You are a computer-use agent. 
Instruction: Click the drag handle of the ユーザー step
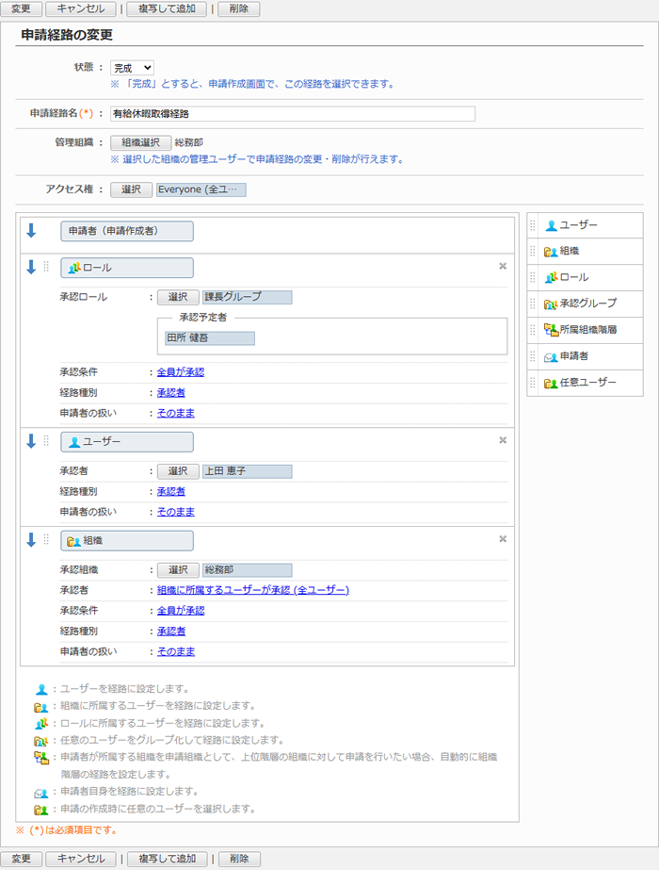coord(46,440)
